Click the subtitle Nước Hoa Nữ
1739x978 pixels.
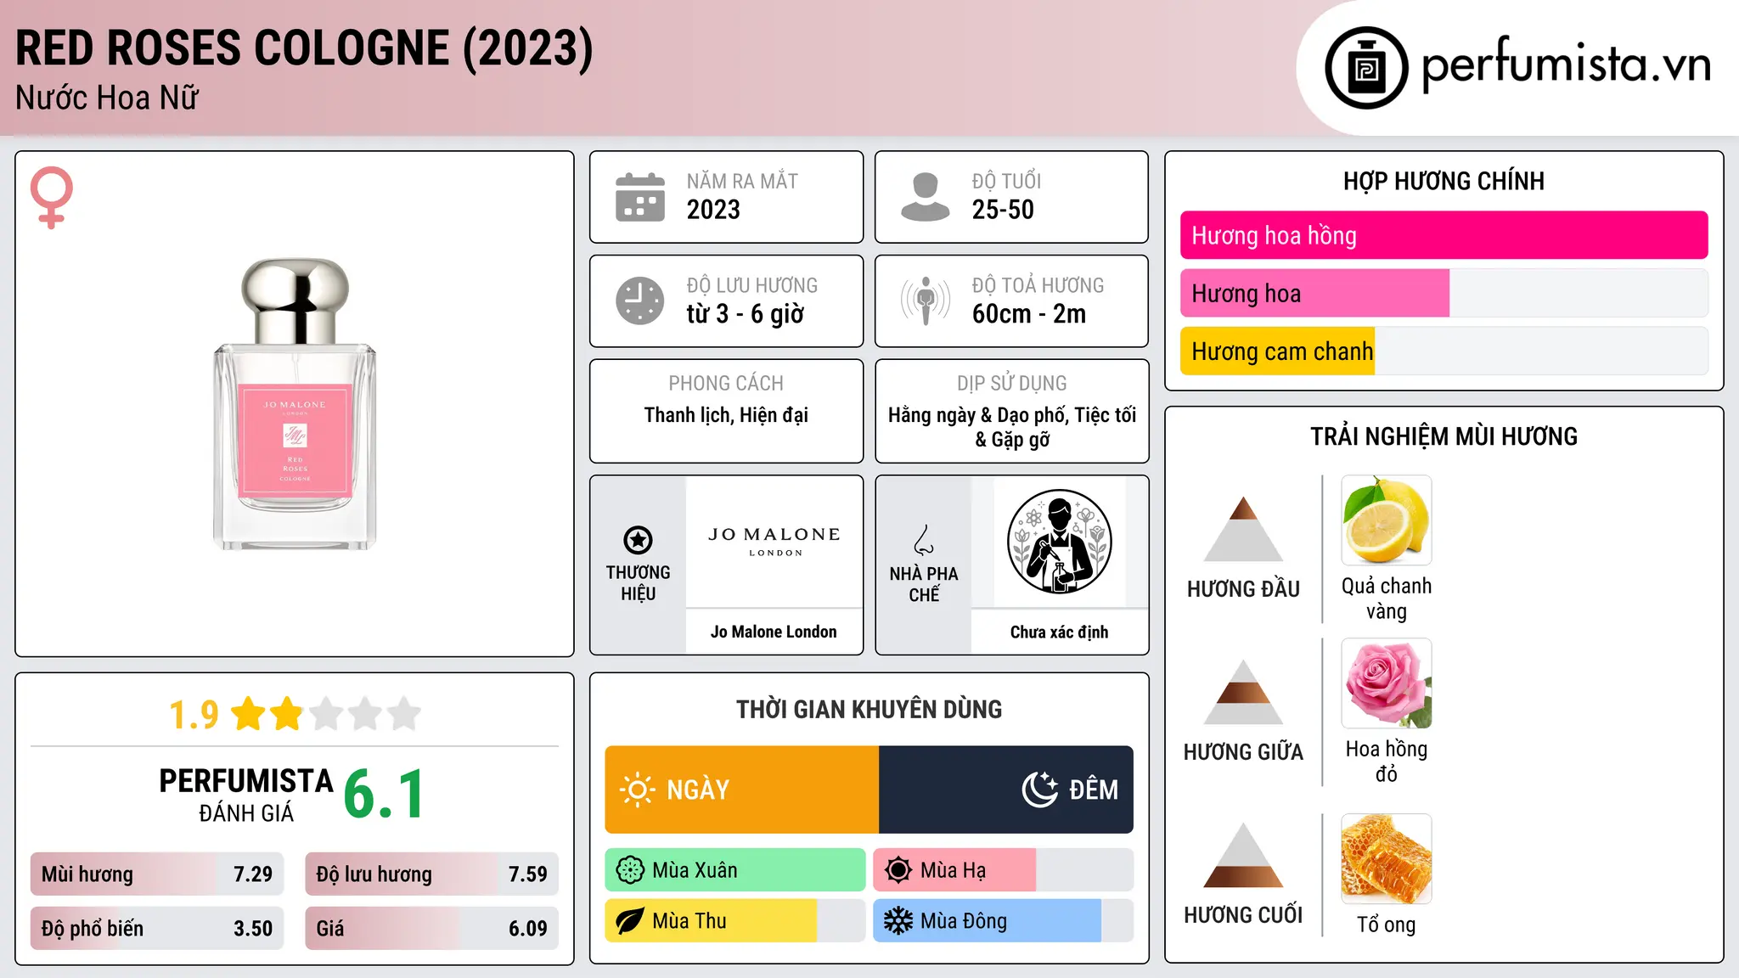click(107, 98)
